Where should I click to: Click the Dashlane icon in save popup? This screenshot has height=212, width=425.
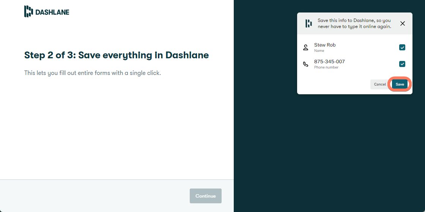click(309, 23)
